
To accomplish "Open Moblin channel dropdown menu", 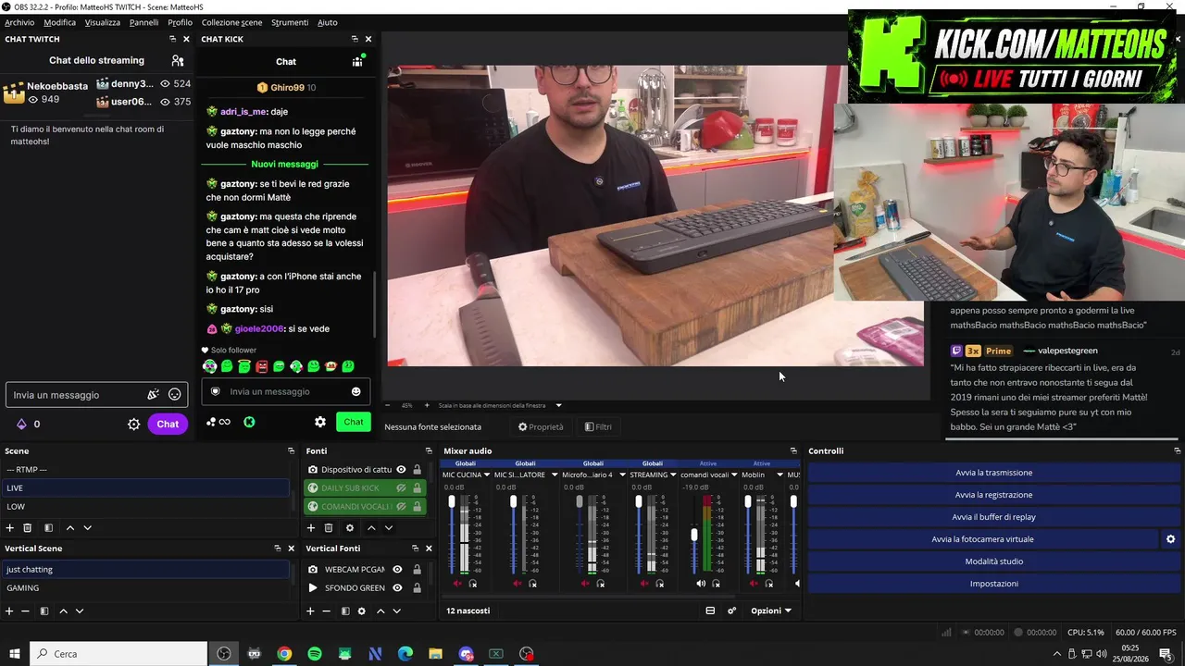I will tap(780, 475).
